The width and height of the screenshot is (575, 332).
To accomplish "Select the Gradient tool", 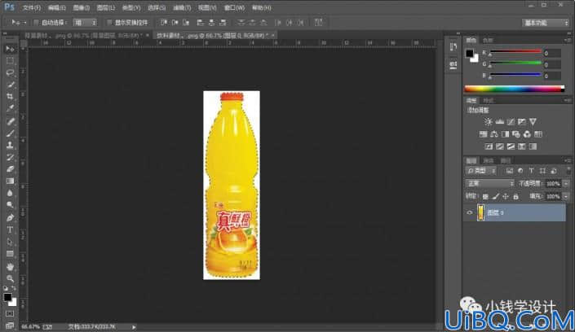I will 10,181.
